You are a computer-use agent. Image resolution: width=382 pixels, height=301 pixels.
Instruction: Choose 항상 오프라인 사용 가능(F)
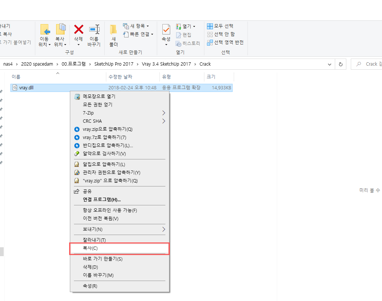tap(120, 211)
